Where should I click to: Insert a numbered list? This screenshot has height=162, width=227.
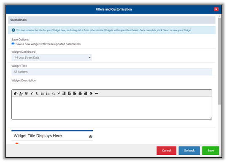point(43,93)
